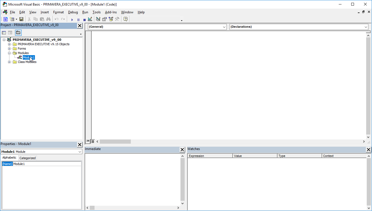Toggle Design Mode icon in toolbar
Image resolution: width=372 pixels, height=211 pixels.
click(x=90, y=19)
